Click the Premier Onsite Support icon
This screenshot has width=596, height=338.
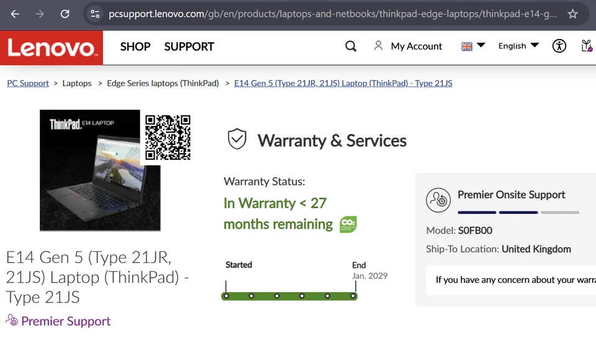(438, 200)
